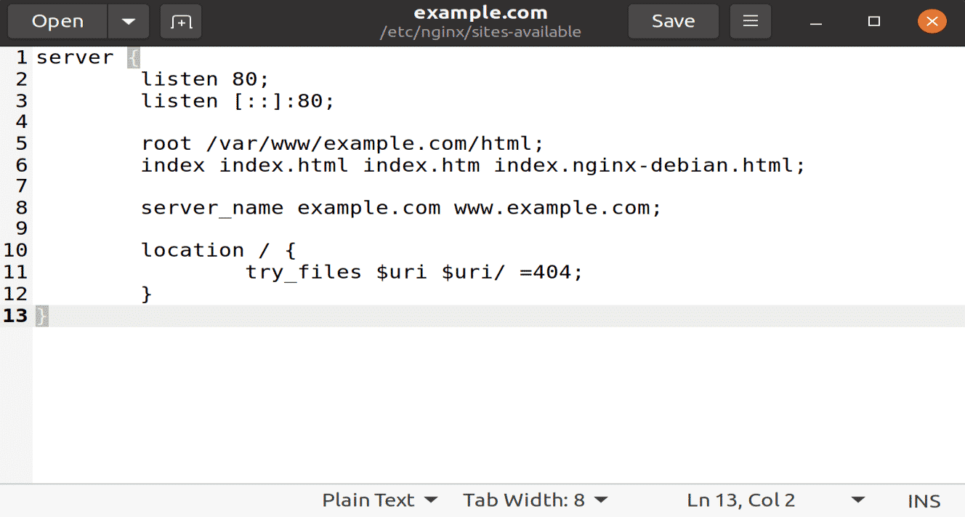
Task: Maximize the editor window
Action: click(x=874, y=22)
